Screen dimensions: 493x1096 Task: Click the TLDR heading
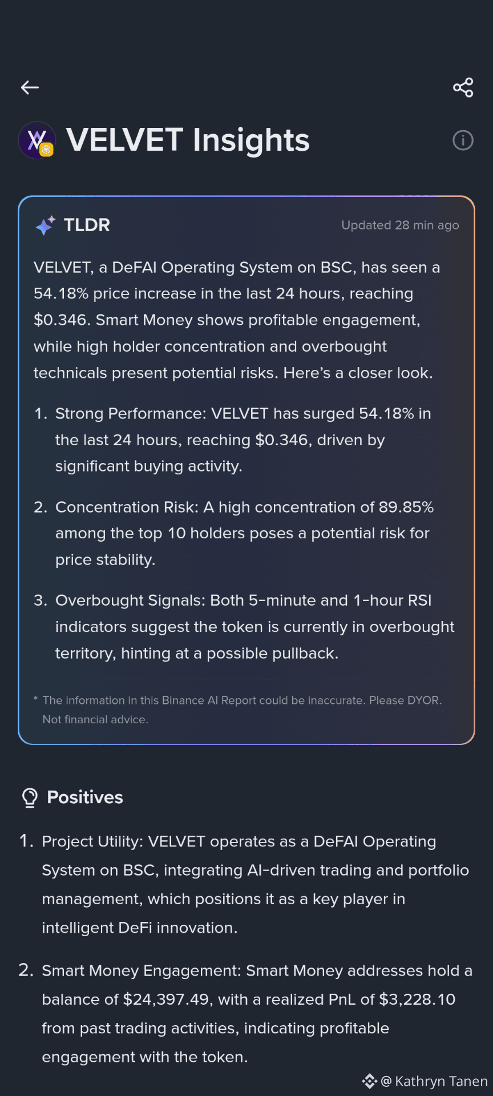point(87,225)
